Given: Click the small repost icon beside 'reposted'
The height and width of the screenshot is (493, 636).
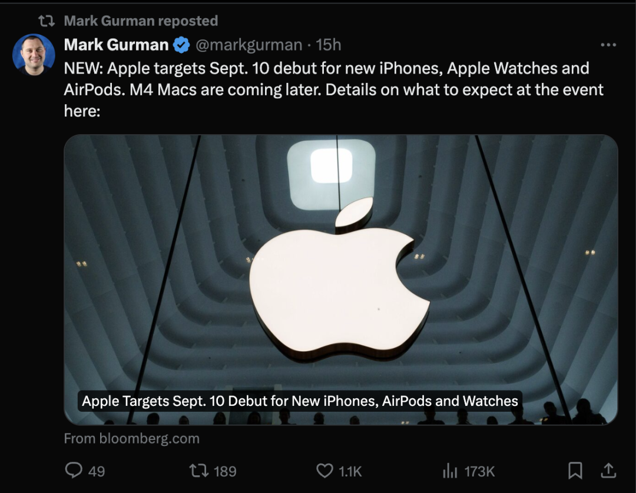Looking at the screenshot, I should pos(47,21).
